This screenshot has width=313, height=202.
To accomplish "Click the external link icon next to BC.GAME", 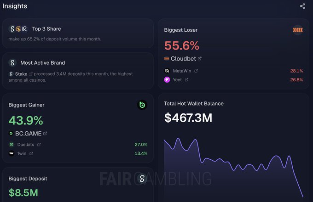I will pyautogui.click(x=45, y=133).
